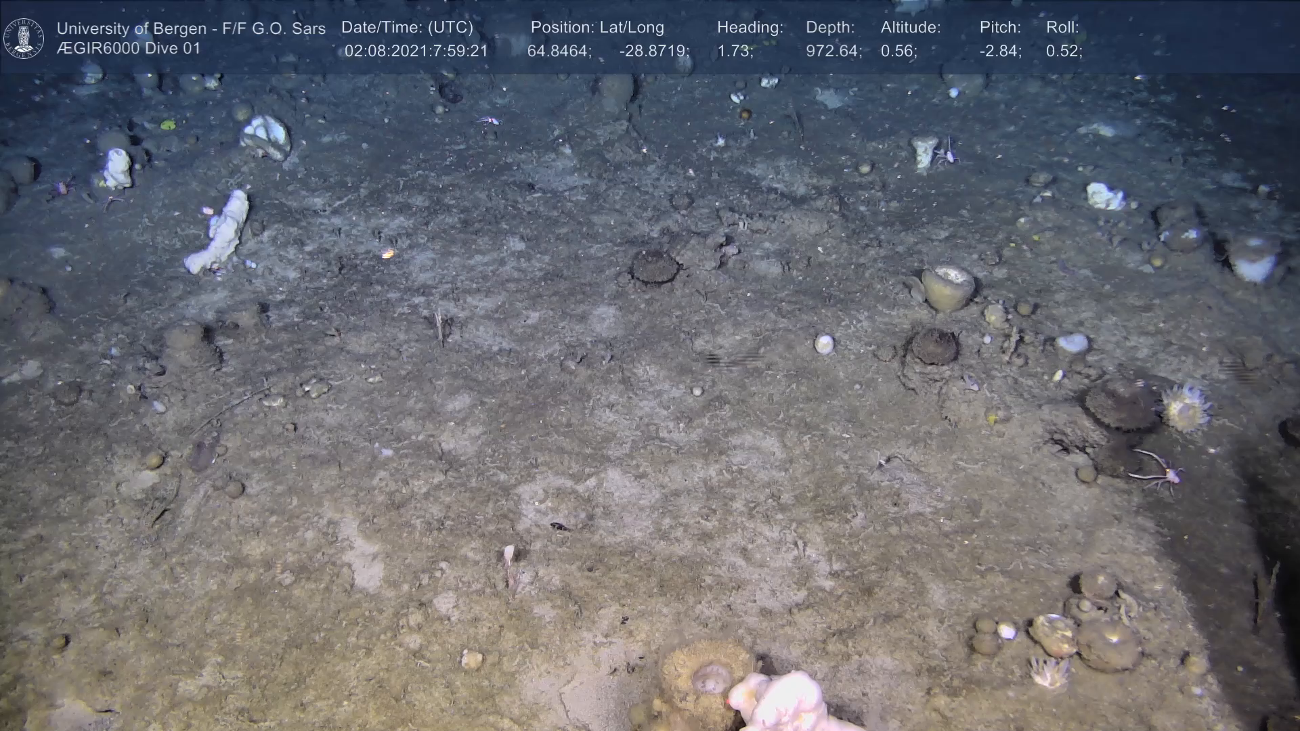The width and height of the screenshot is (1300, 731).
Task: Click the Altitude label
Action: click(911, 28)
